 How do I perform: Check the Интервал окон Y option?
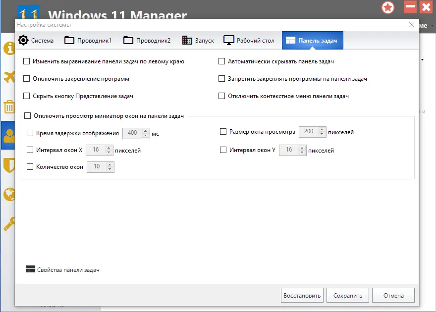pyautogui.click(x=223, y=150)
